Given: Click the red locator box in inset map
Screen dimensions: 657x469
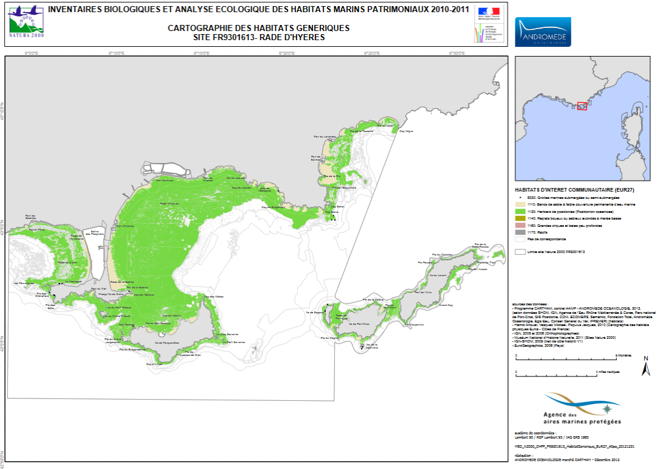Looking at the screenshot, I should coord(582,106).
